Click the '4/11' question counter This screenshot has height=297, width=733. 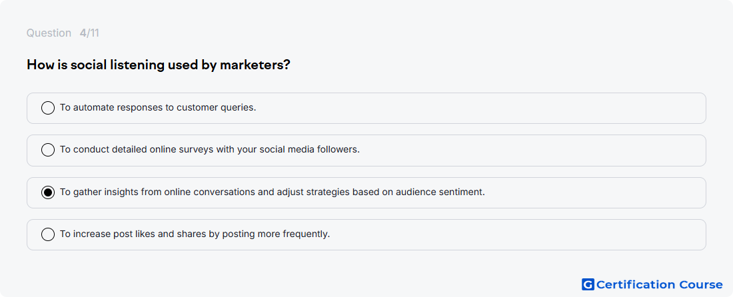click(x=89, y=33)
